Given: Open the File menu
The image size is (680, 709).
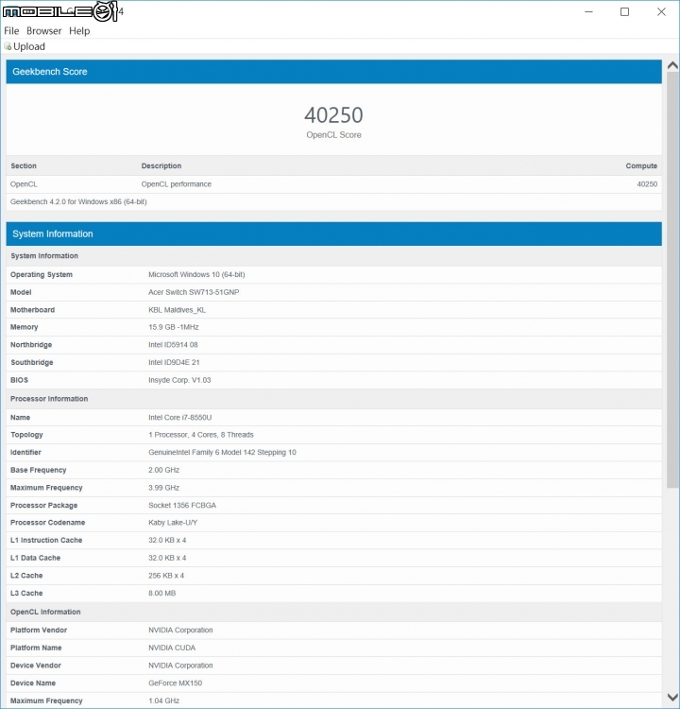Looking at the screenshot, I should coord(11,31).
